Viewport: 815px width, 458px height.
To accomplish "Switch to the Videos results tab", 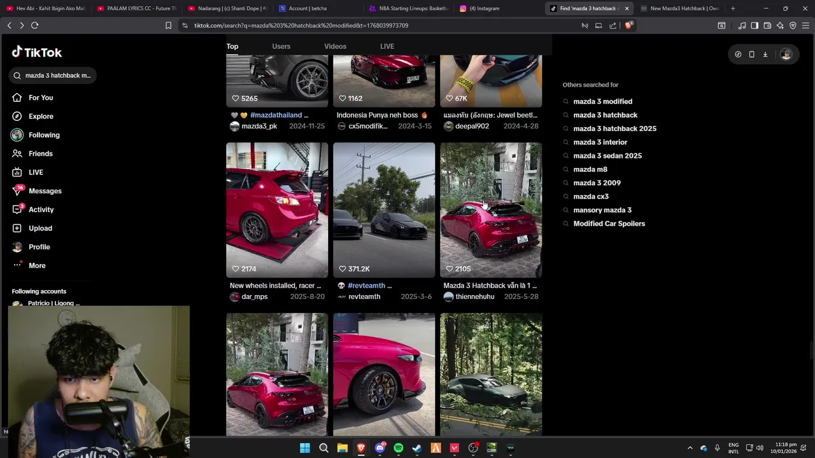I will click(x=335, y=46).
